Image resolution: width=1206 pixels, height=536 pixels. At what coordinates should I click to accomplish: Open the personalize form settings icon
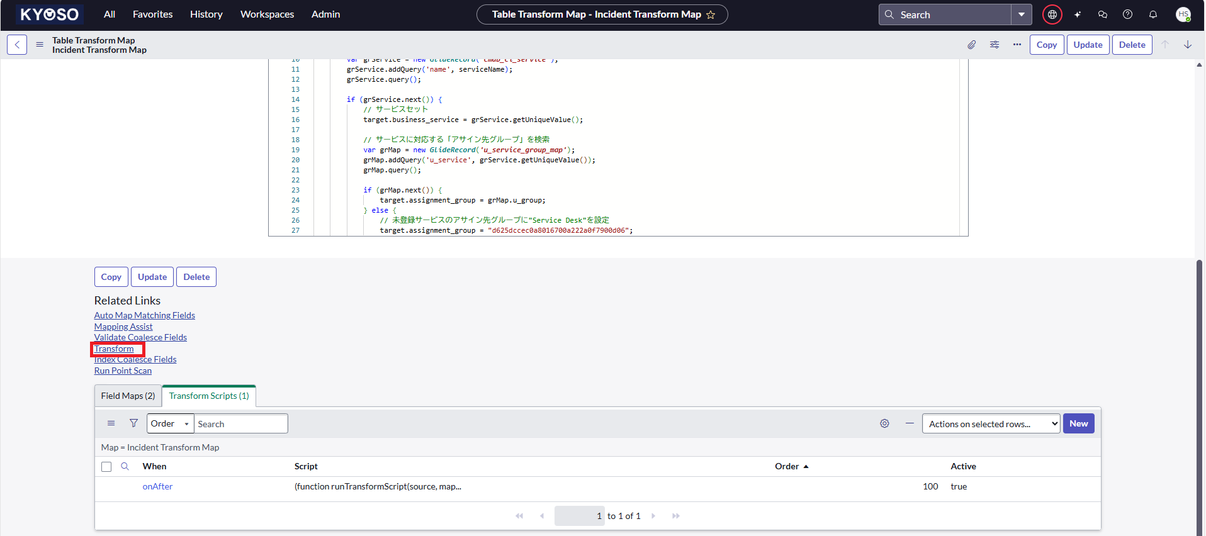coord(995,45)
